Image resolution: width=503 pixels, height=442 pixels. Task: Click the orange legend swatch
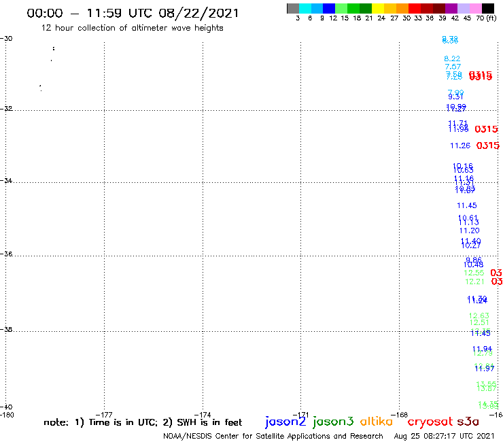pos(402,8)
